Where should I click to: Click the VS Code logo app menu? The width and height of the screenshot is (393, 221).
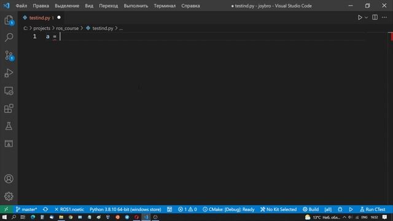6,6
